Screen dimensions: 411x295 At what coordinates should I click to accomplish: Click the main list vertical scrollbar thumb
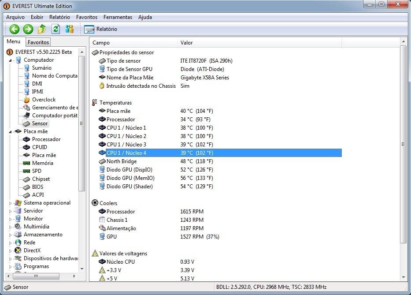pos(403,144)
